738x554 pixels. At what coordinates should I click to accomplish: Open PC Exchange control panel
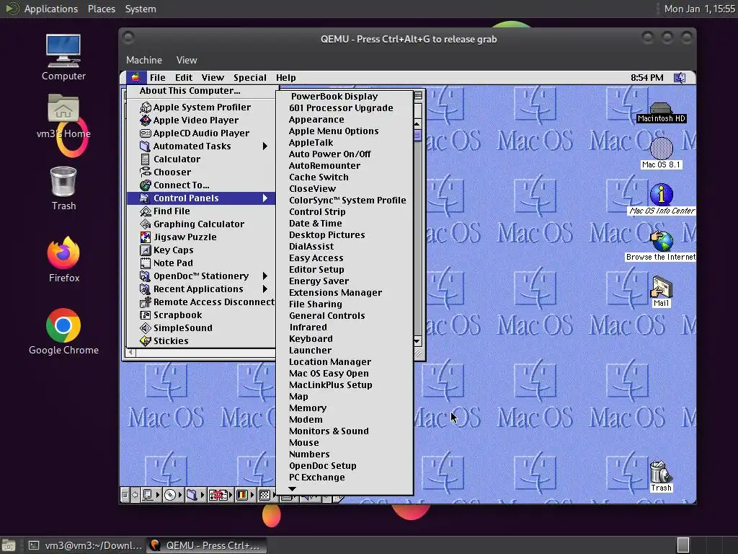click(344, 478)
